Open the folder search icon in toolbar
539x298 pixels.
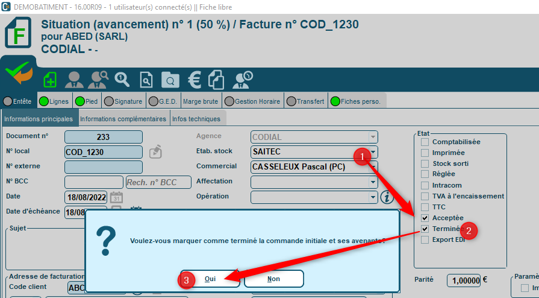click(x=170, y=80)
